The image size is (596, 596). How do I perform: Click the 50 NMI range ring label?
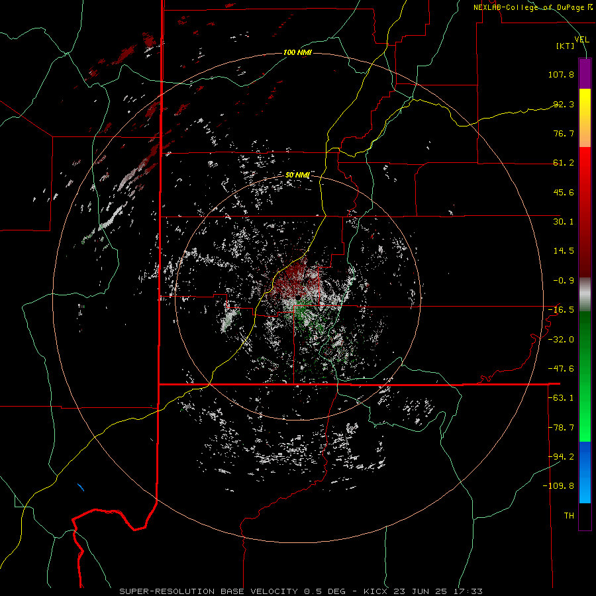tap(297, 175)
